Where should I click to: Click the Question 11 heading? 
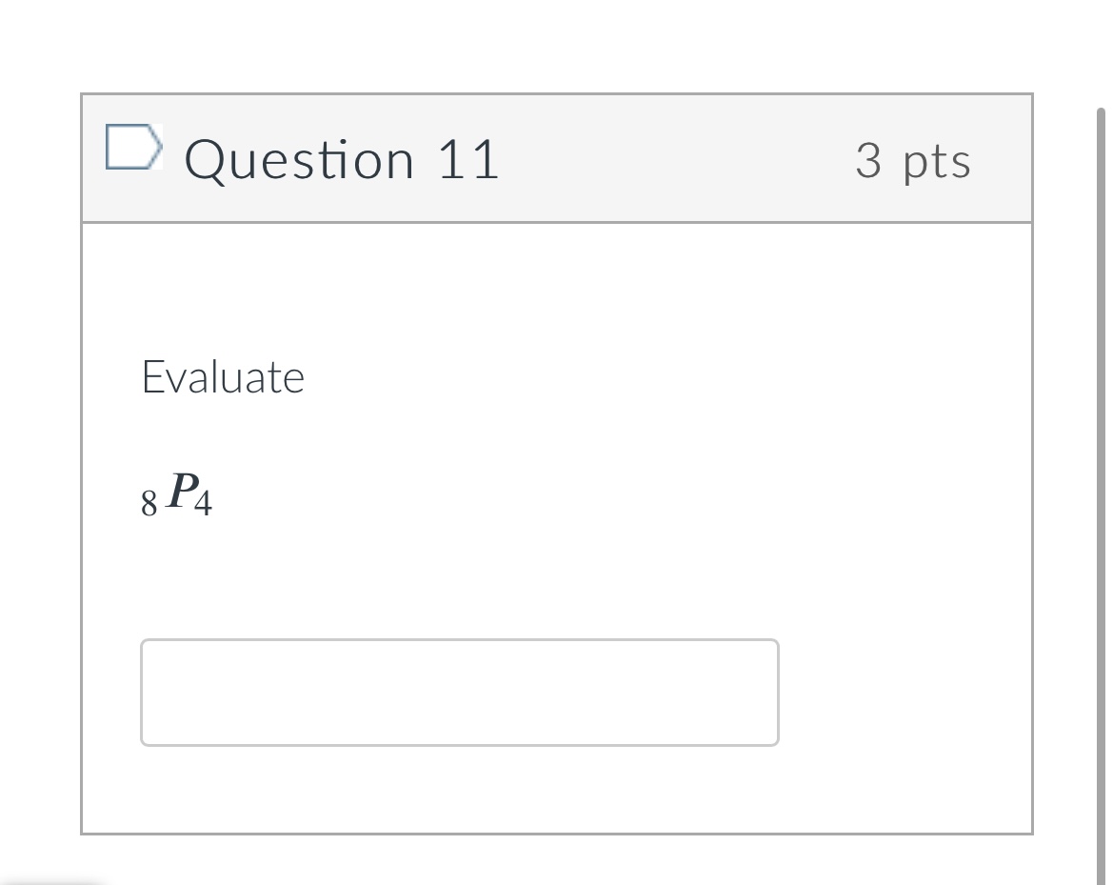click(x=341, y=159)
